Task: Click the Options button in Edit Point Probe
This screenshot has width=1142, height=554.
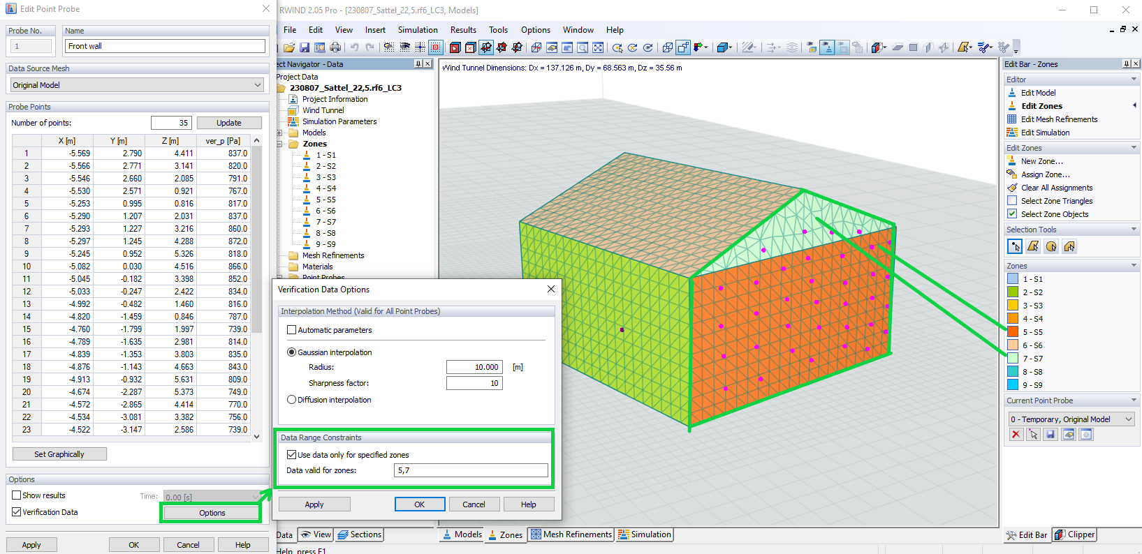Action: coord(212,513)
